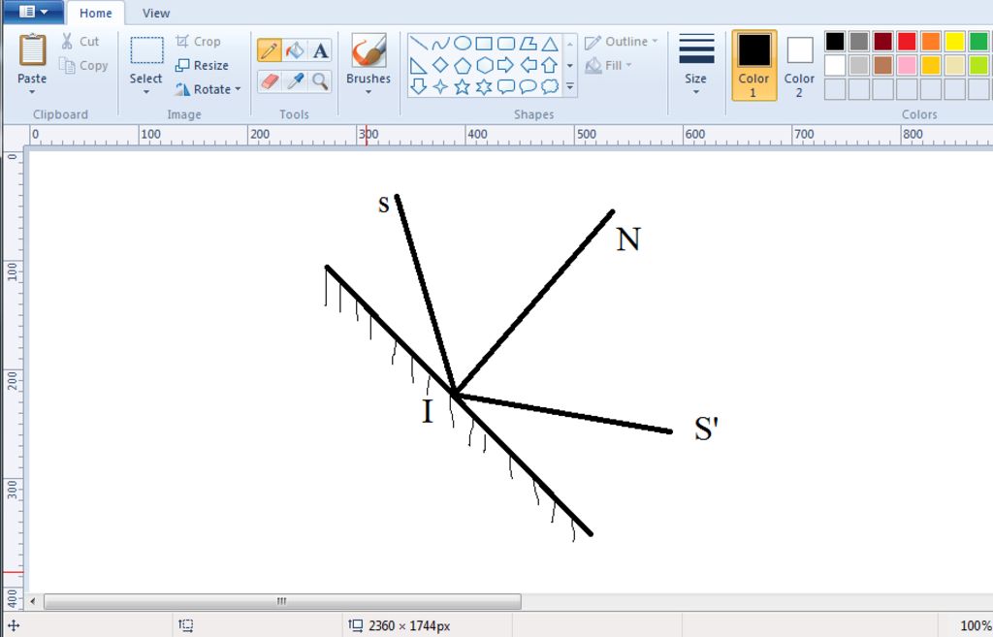
Task: Choose the Oval shape
Action: (x=463, y=44)
